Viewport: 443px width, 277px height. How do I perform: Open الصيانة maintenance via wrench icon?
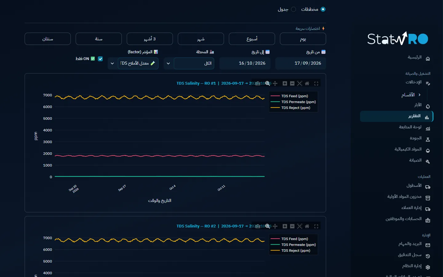click(428, 162)
